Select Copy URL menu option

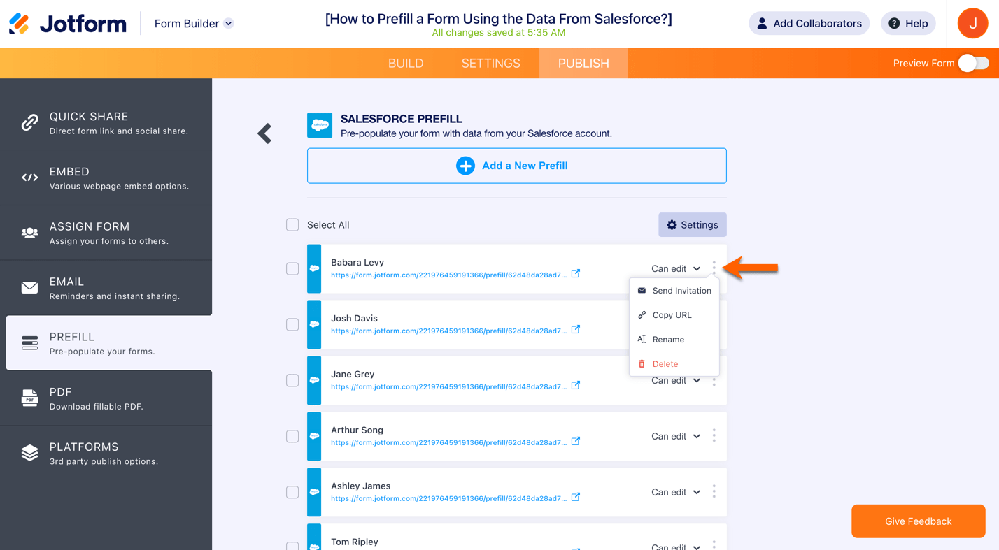tap(672, 315)
